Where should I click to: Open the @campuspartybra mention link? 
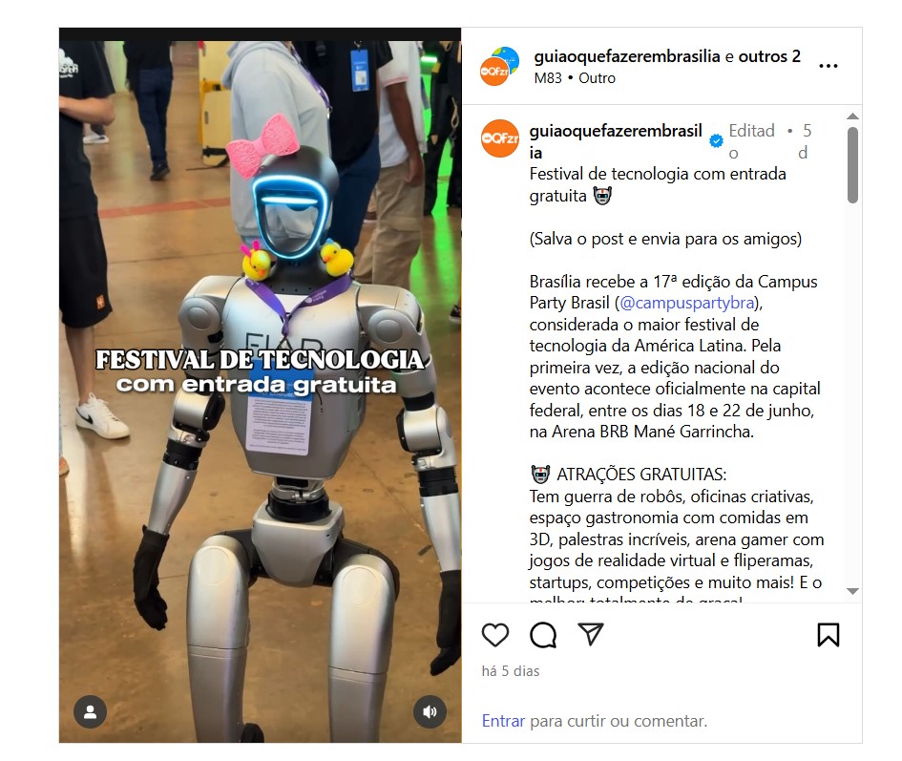686,303
